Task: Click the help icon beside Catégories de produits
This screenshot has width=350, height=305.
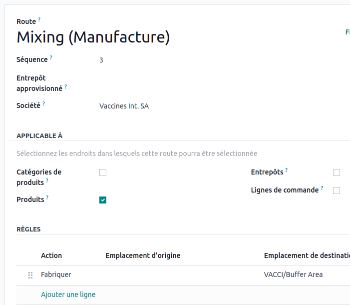Action: (x=47, y=180)
